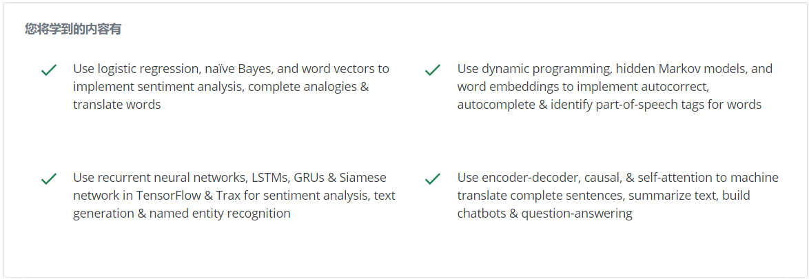
Task: Click the word 'TensorFlow'
Action: tap(168, 196)
